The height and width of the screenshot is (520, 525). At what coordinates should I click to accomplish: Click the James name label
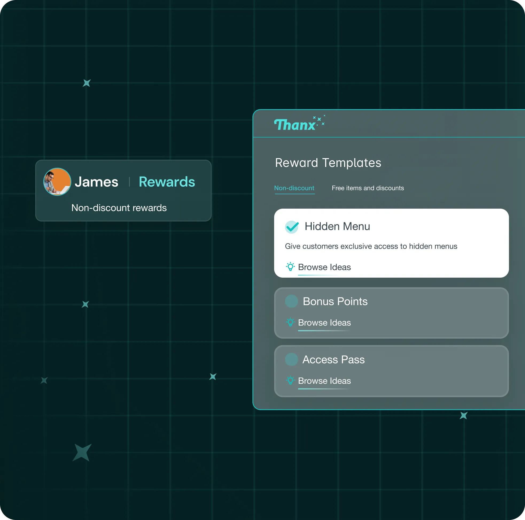[96, 182]
